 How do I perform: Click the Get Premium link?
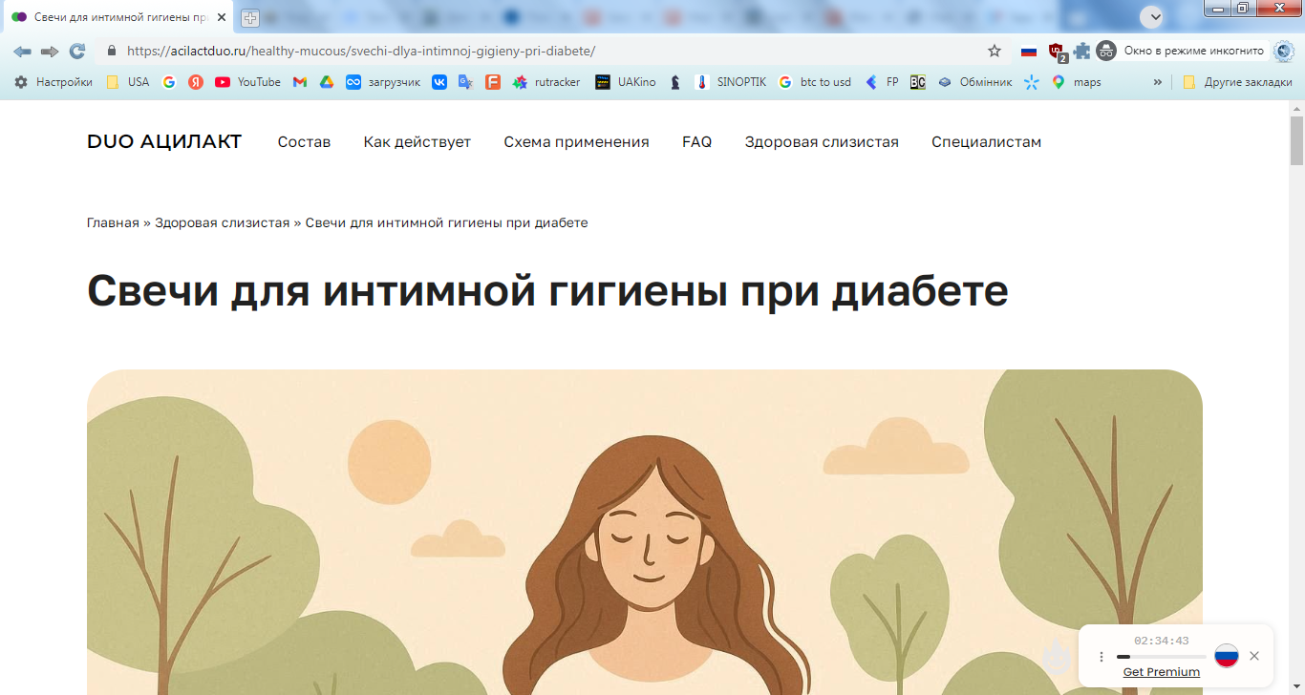pos(1162,672)
